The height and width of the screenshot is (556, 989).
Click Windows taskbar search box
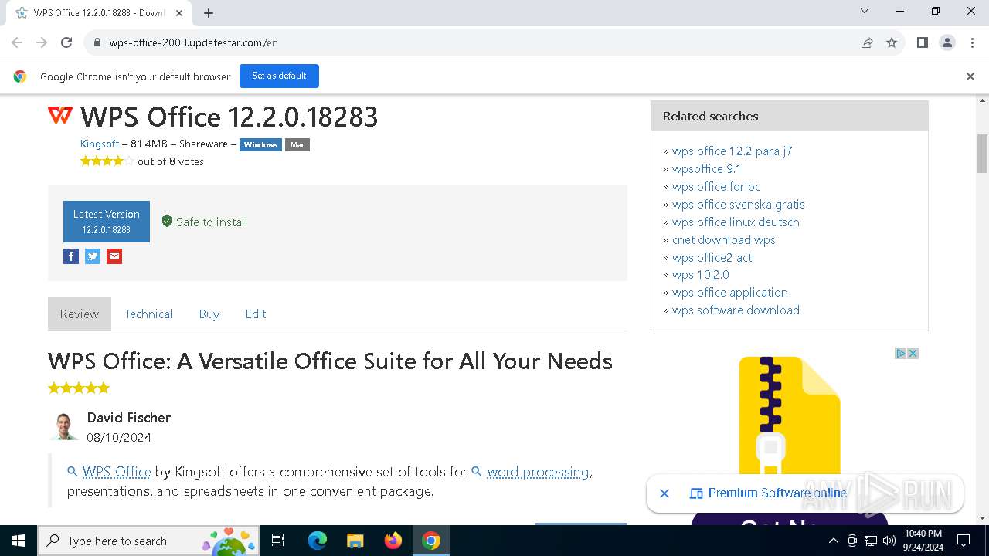[x=148, y=541]
